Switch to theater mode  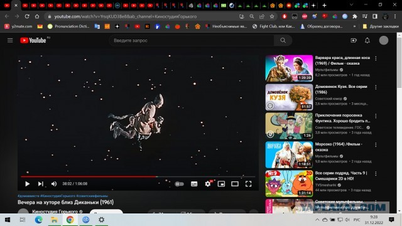tap(235, 184)
